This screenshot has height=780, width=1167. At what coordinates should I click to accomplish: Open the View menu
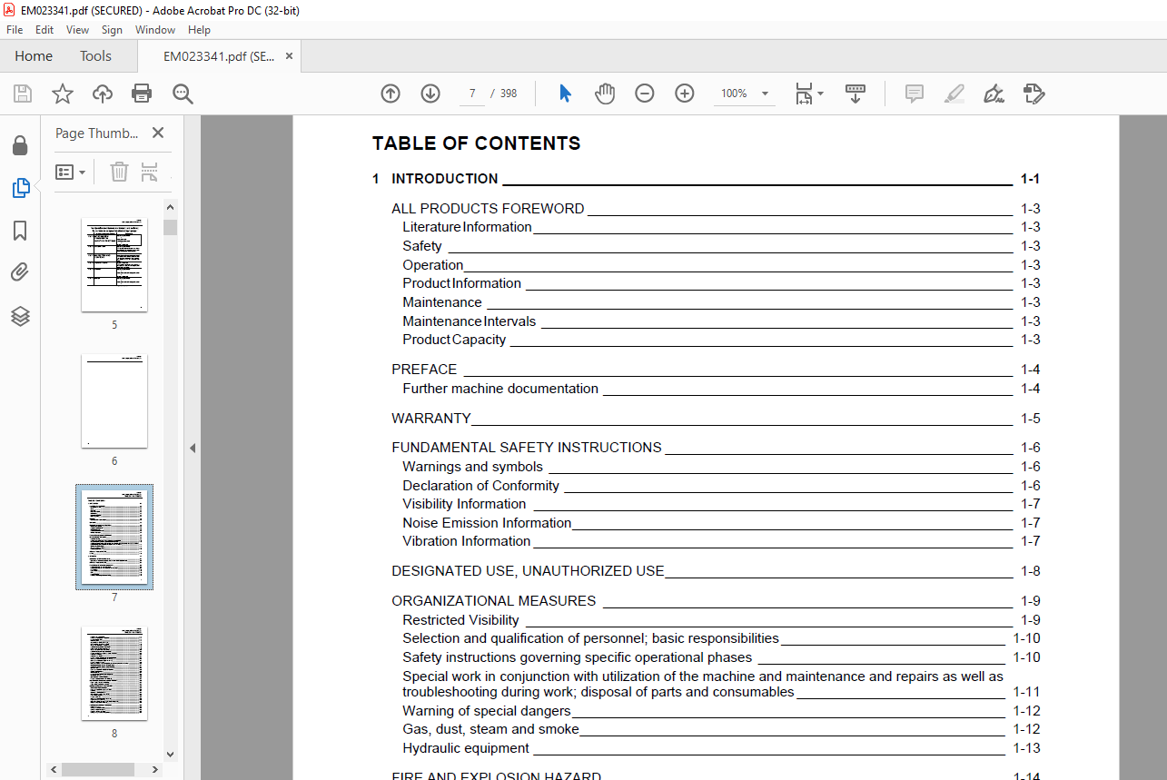(x=77, y=30)
